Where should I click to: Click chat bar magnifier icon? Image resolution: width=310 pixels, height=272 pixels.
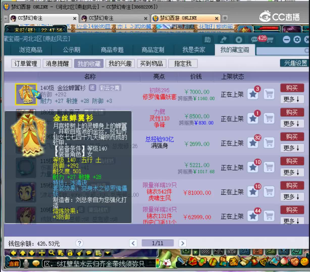coord(51,253)
